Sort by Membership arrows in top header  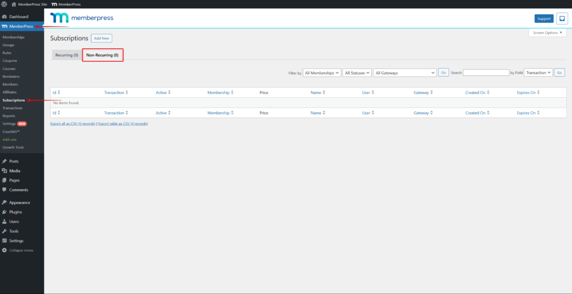tap(232, 93)
